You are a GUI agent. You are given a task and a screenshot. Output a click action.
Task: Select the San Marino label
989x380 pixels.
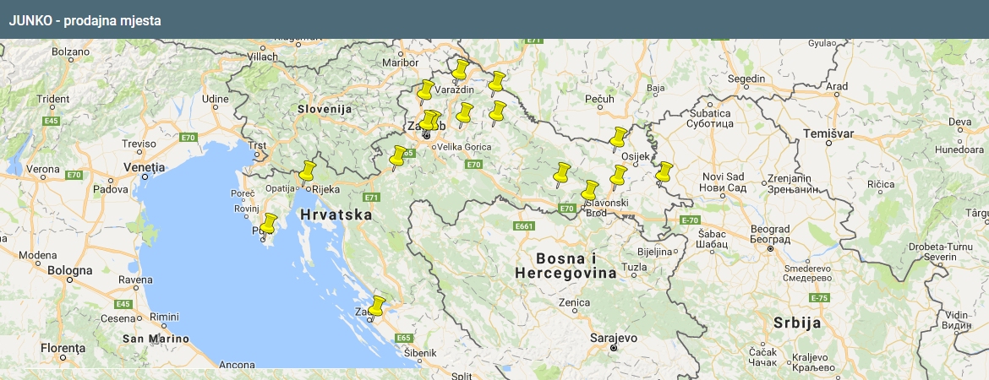coord(156,339)
